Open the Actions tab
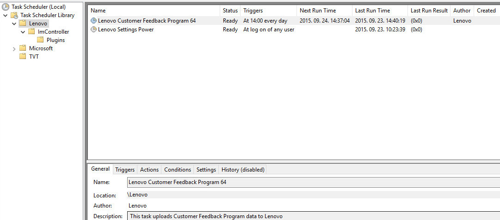Screen dimensions: 500x220 point(149,170)
